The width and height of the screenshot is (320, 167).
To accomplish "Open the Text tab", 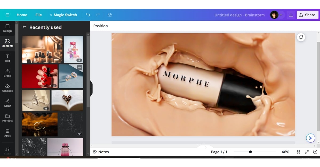I will [x=7, y=58].
